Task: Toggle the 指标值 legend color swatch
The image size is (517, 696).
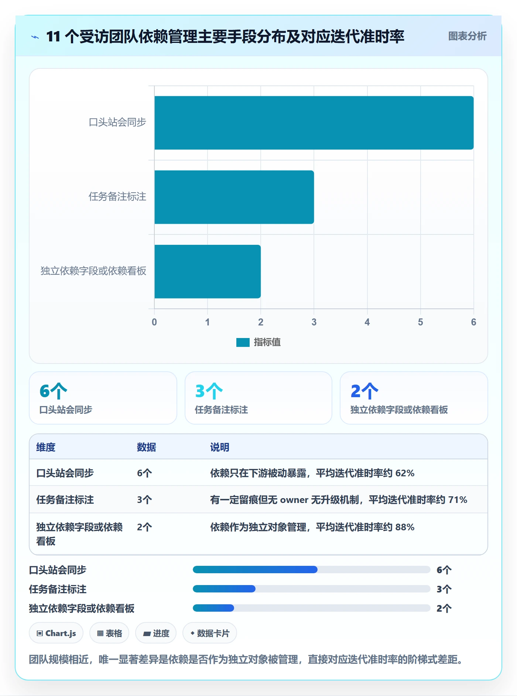Action: 243,342
